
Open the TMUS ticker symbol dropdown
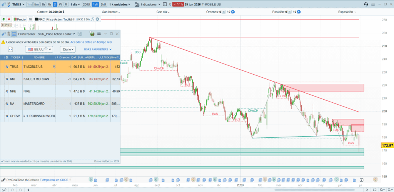point(18,4)
